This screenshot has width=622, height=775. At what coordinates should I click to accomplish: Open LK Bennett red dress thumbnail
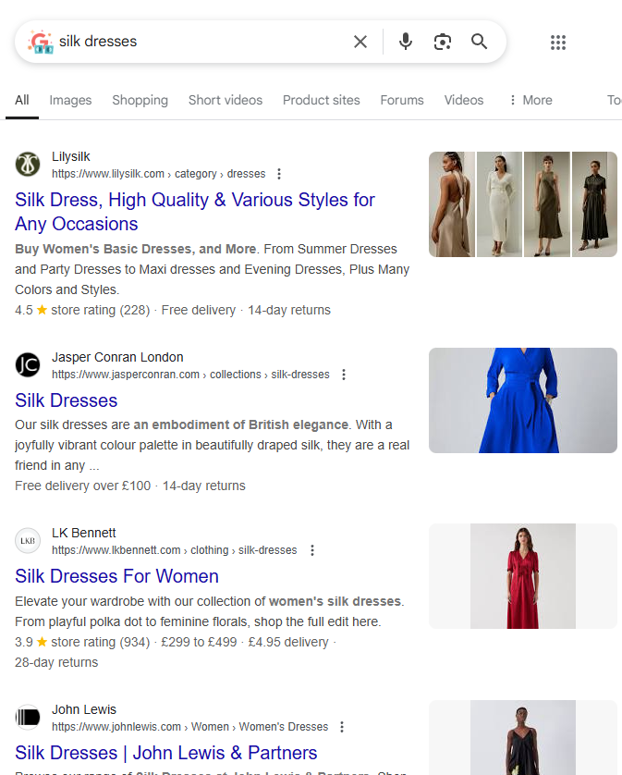(523, 576)
